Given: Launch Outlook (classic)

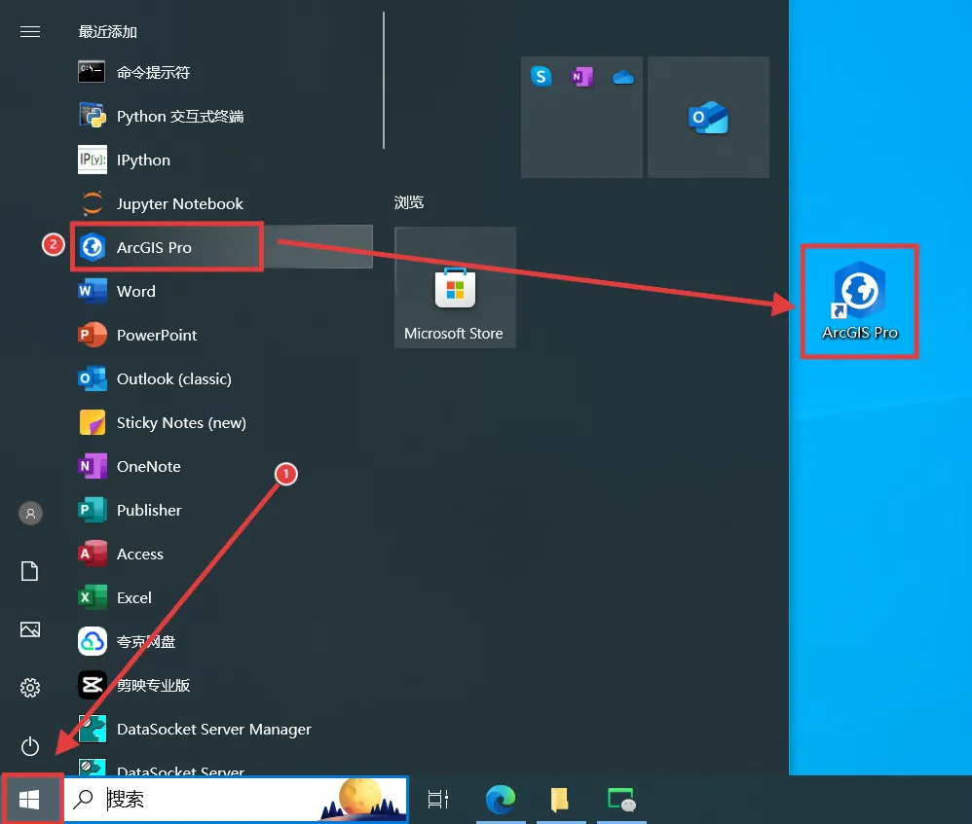Looking at the screenshot, I should [x=223, y=378].
